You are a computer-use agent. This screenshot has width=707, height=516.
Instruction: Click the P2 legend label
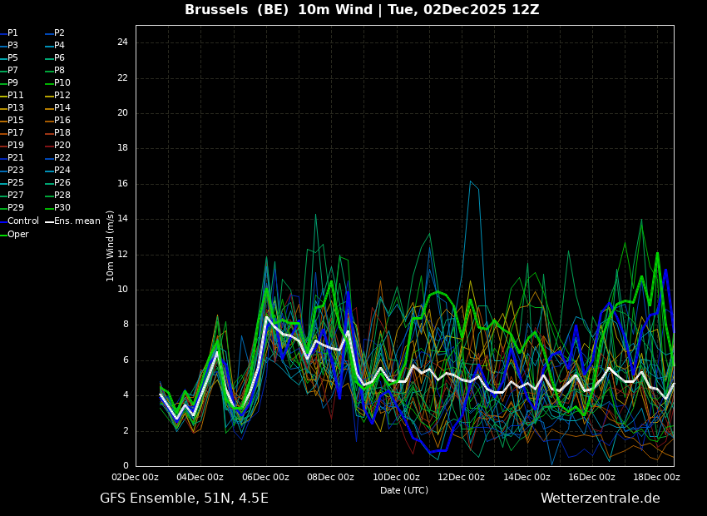click(60, 33)
